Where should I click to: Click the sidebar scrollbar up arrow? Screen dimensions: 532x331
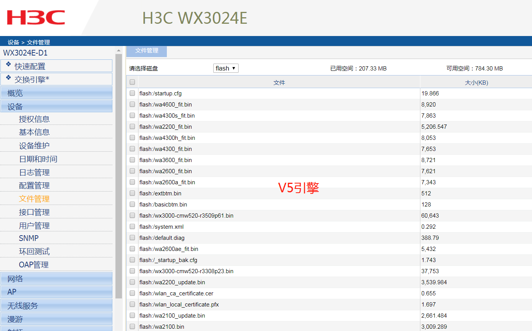(x=119, y=50)
